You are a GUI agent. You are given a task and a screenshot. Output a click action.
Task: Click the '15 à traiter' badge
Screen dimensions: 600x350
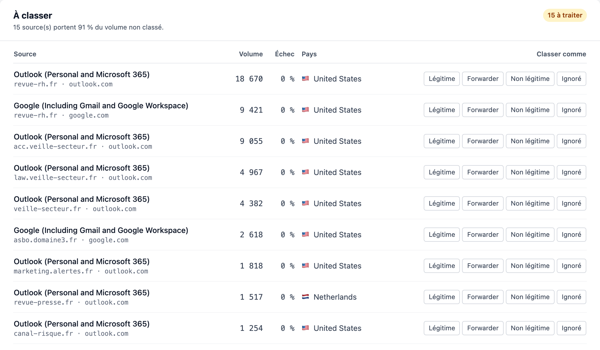click(565, 15)
